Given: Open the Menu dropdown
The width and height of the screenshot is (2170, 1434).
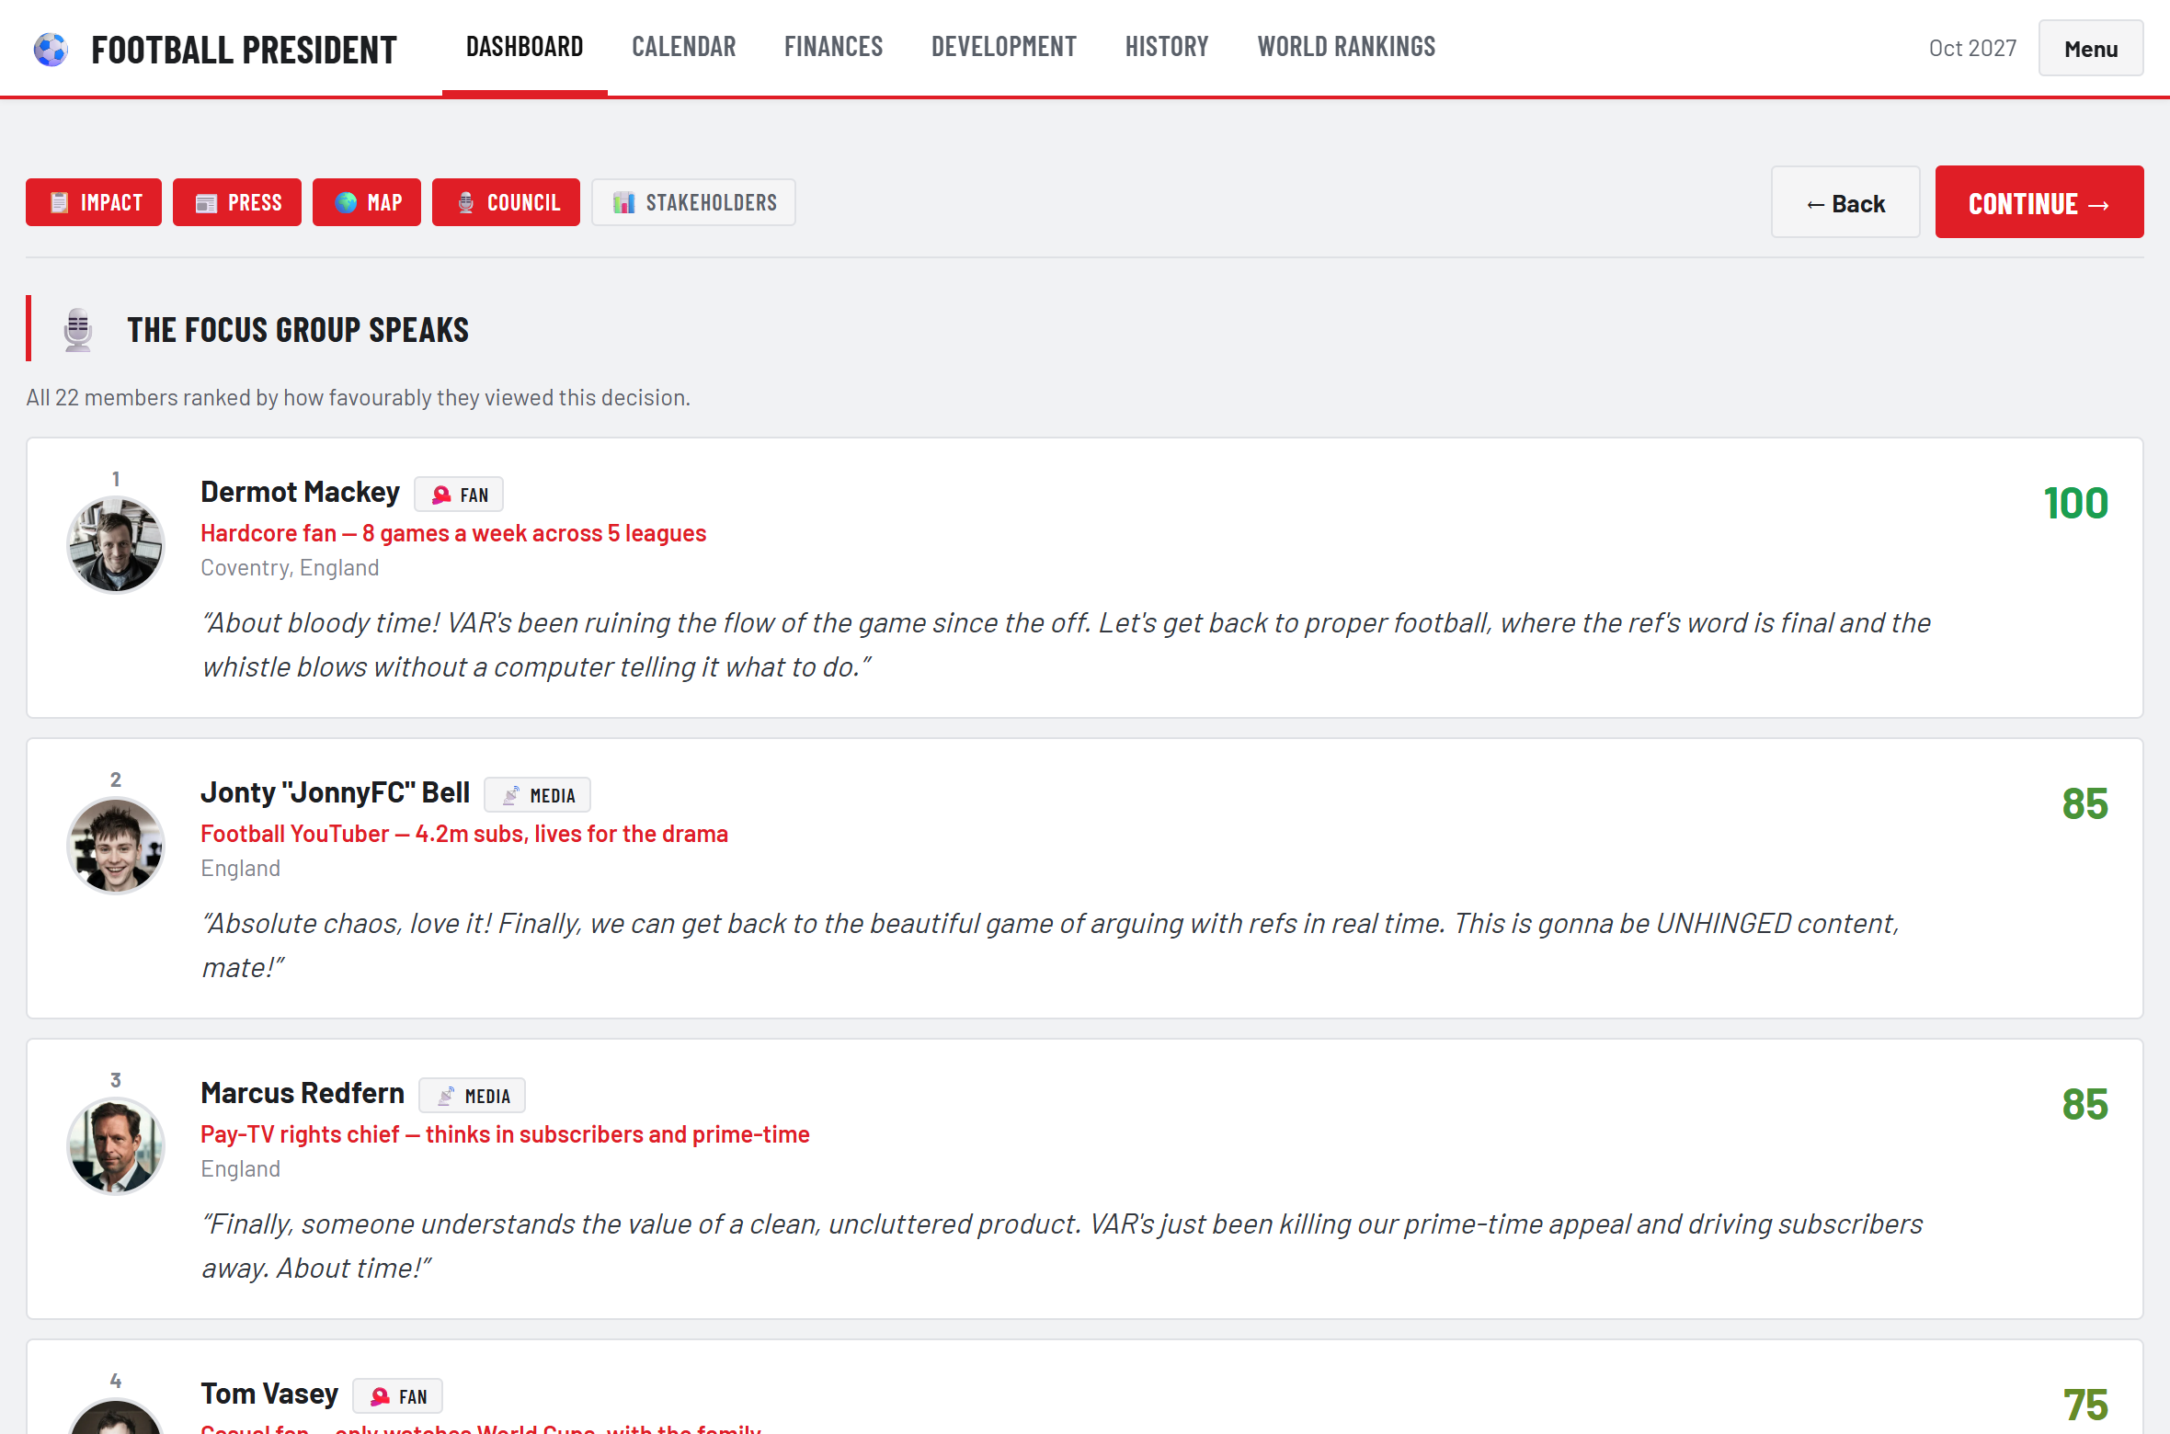Looking at the screenshot, I should (2091, 49).
